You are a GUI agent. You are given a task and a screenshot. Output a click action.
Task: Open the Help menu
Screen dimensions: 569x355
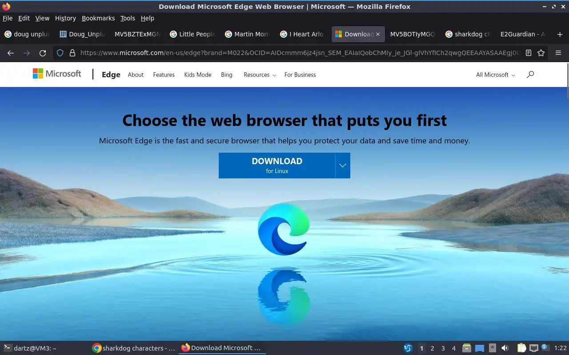click(147, 18)
